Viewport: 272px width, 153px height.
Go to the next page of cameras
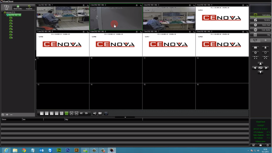click(86, 113)
